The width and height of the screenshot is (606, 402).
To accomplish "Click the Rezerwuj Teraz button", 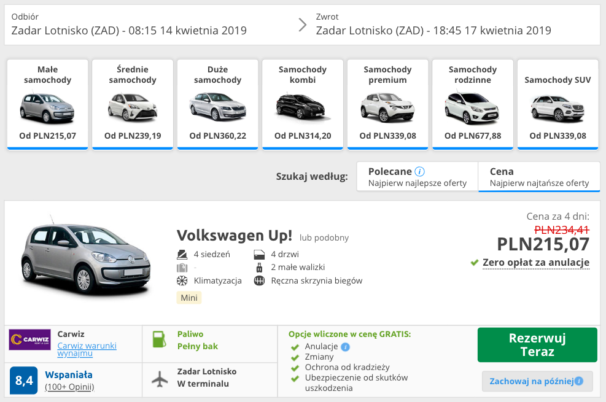I will tap(537, 345).
